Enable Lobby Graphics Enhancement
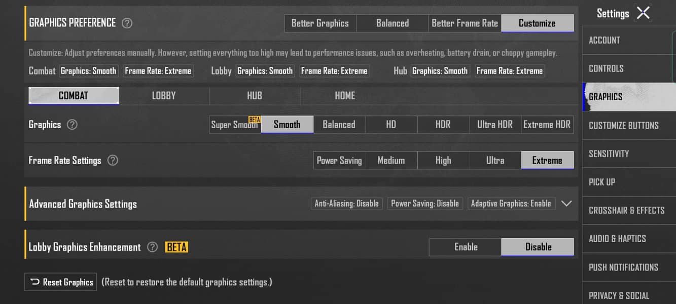 [466, 247]
